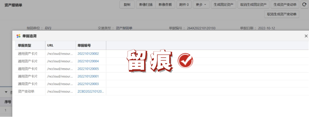Click the 单据类型 column header

coord(24,45)
